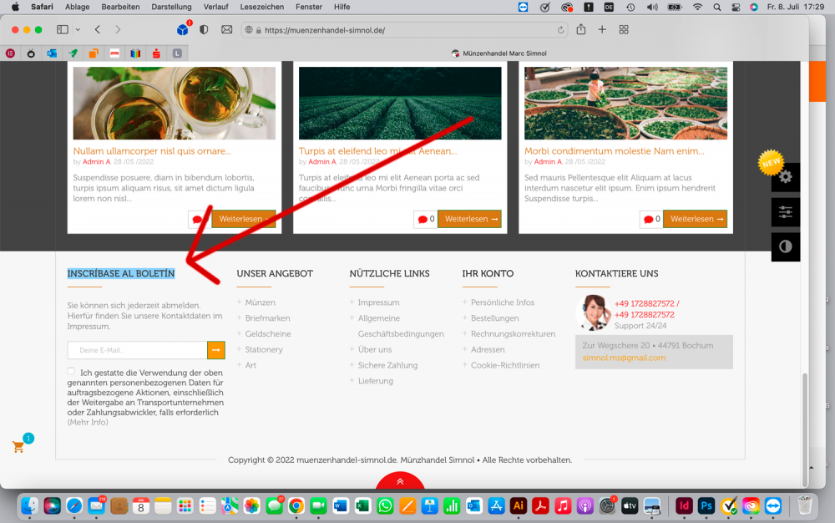Open the Cookie-Richtlinien link

point(505,365)
